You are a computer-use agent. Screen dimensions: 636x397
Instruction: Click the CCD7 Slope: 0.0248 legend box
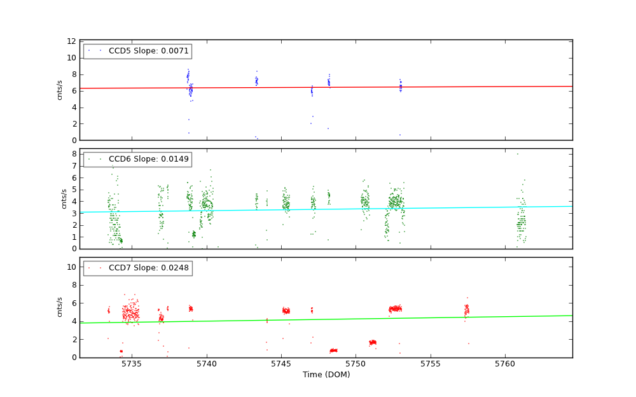click(x=137, y=268)
